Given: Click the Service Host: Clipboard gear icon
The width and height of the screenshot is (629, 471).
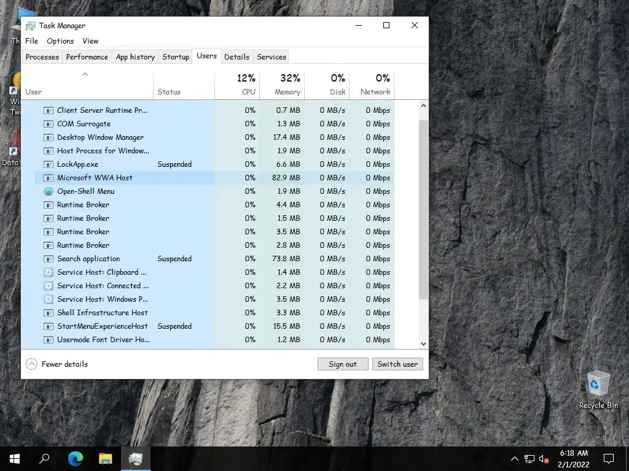Looking at the screenshot, I should click(x=49, y=272).
